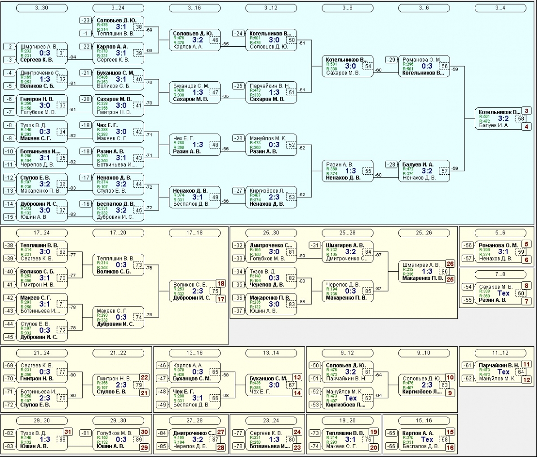Click place badge 17 next to Дубровин
This screenshot has width=539, height=459.
coord(221,299)
